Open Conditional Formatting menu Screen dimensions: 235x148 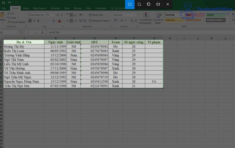(x=146, y=18)
